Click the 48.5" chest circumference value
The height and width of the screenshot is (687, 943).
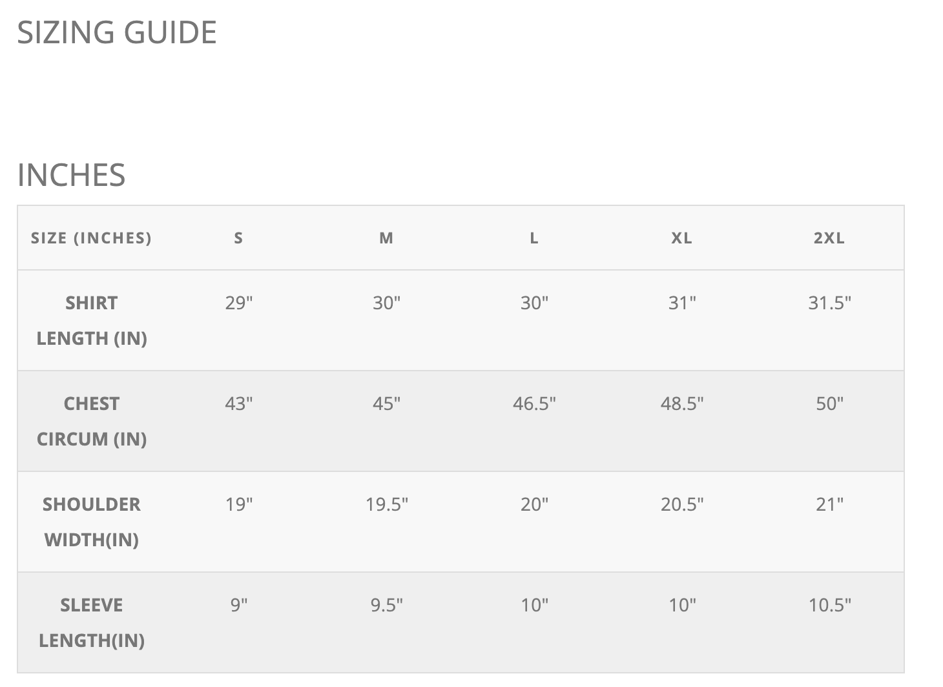coord(682,404)
